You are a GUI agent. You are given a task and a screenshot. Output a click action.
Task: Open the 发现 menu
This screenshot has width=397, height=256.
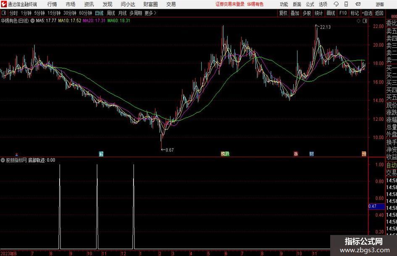pos(108,4)
